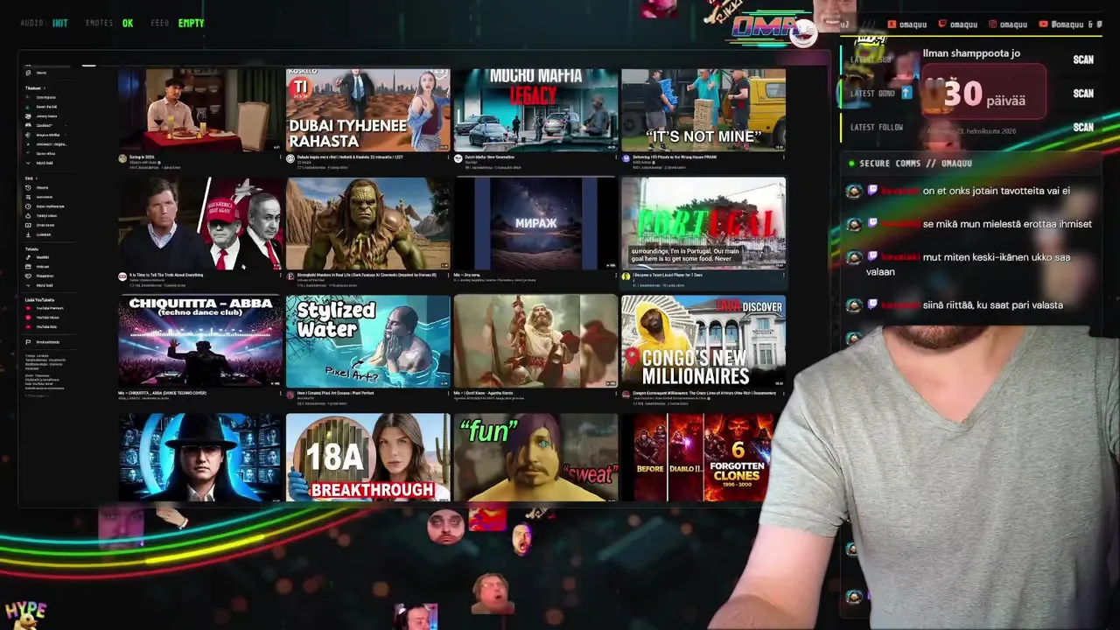Click the SECURE COMMS // OMAQUU chat header
The width and height of the screenshot is (1120, 630).
pyautogui.click(x=910, y=164)
